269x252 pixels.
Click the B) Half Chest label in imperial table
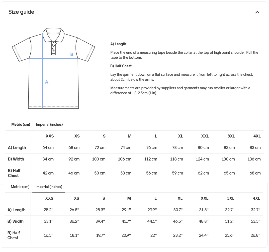pyautogui.click(x=14, y=235)
